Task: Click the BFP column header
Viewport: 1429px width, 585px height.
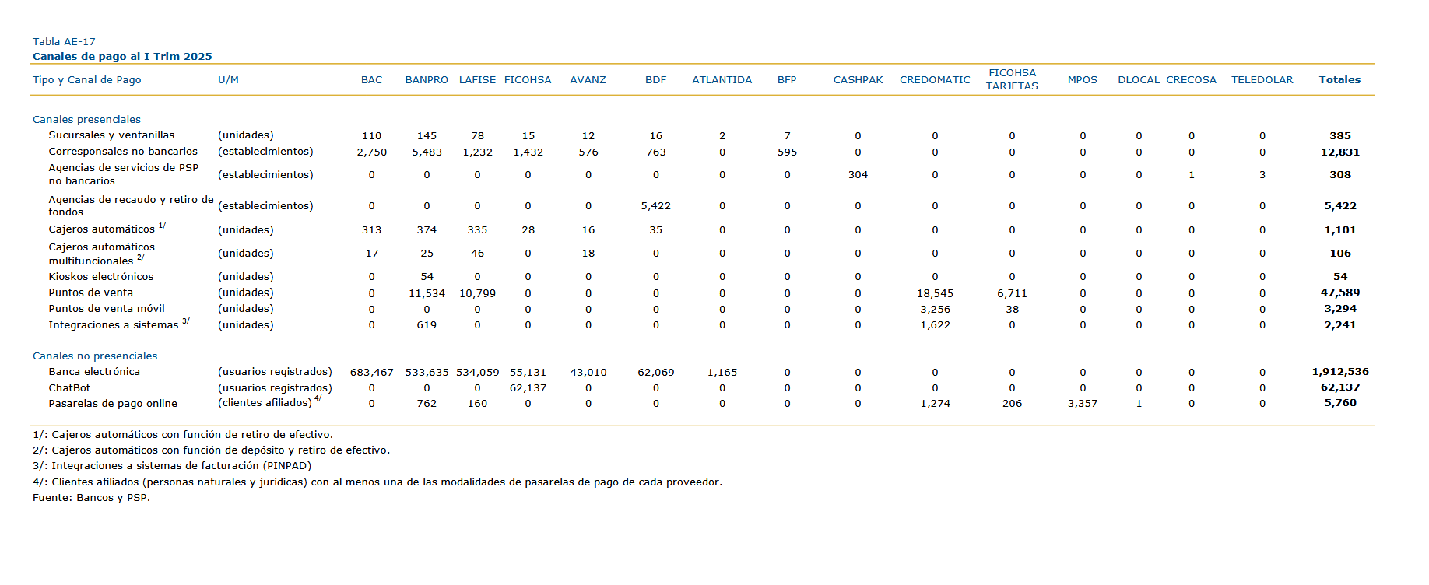Action: (787, 80)
